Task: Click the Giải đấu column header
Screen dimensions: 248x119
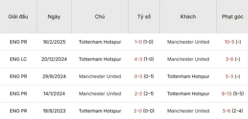Action: [18, 17]
